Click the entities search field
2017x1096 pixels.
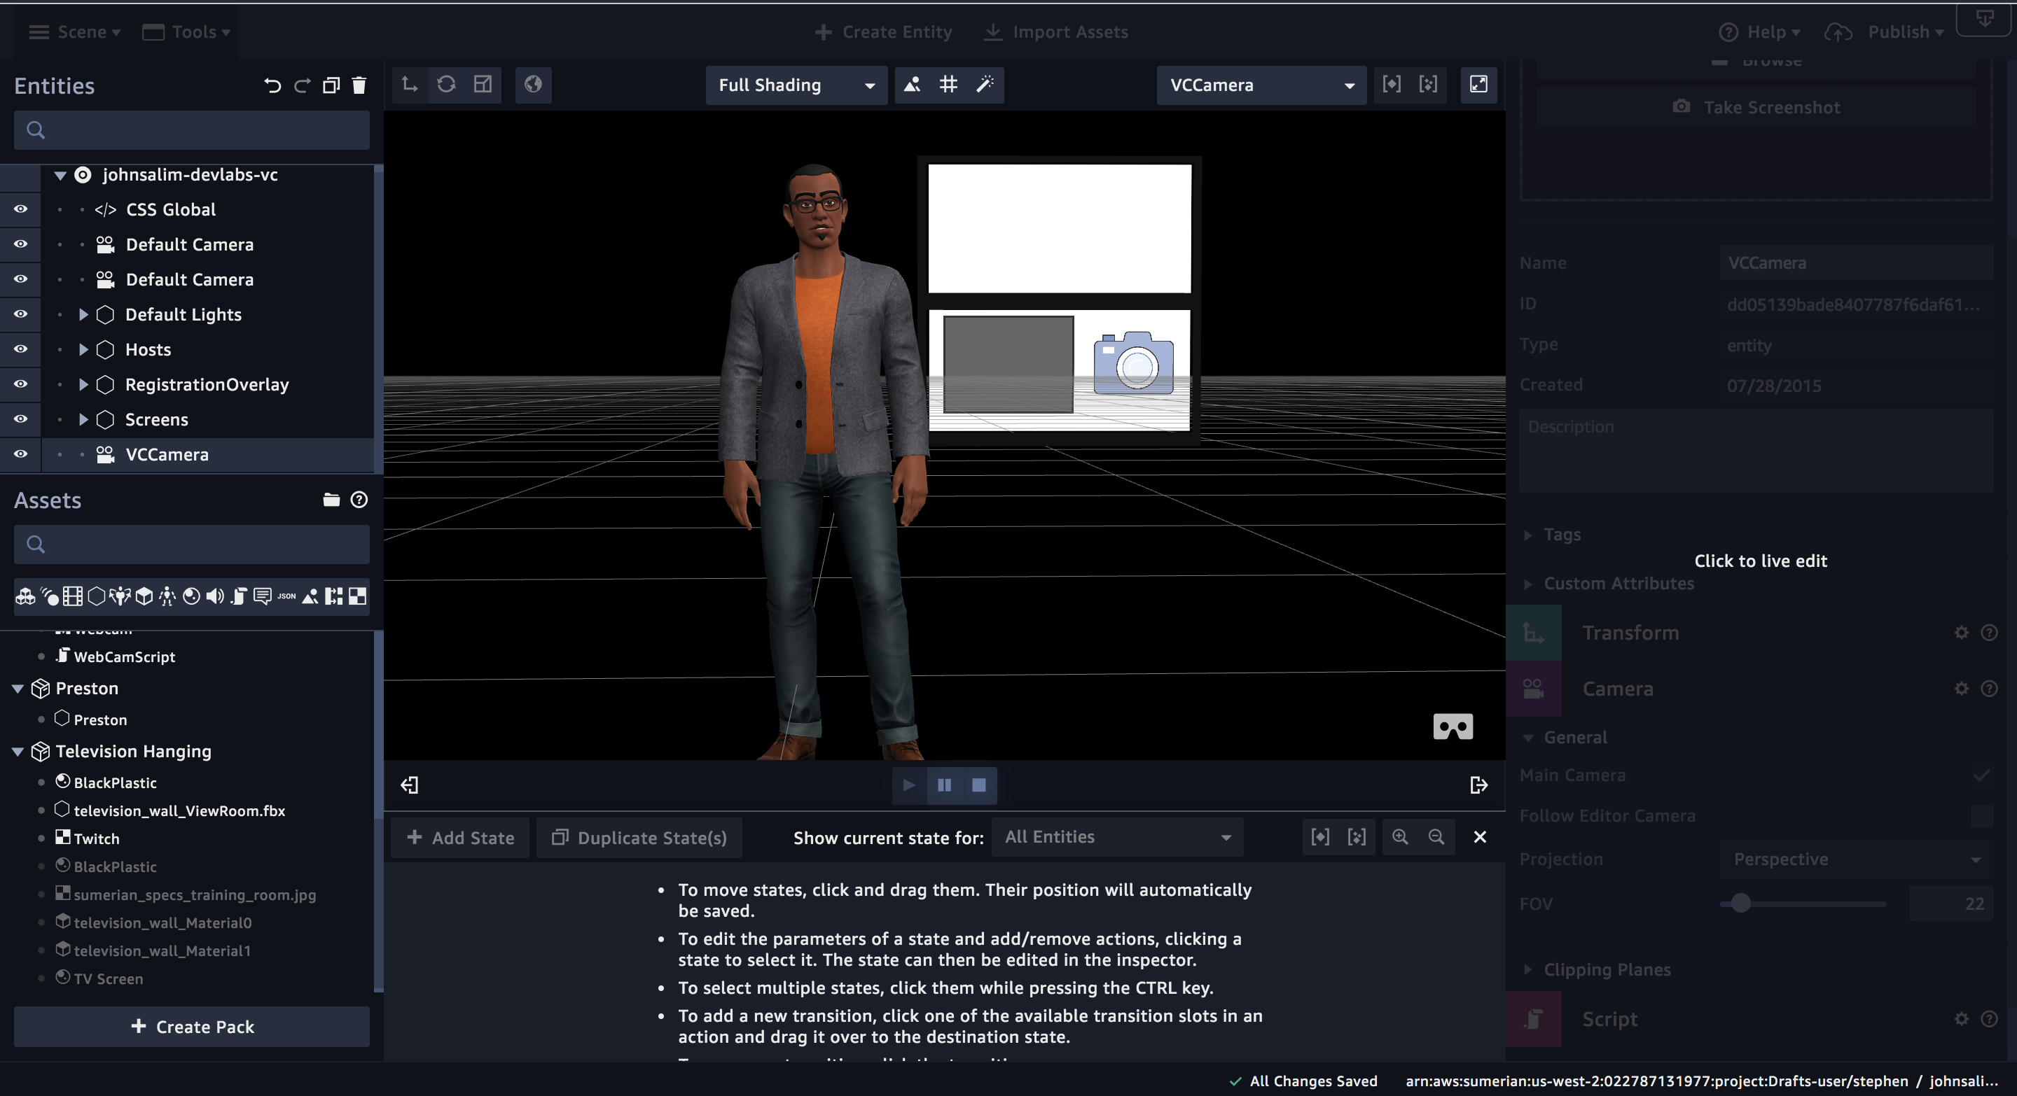192,130
